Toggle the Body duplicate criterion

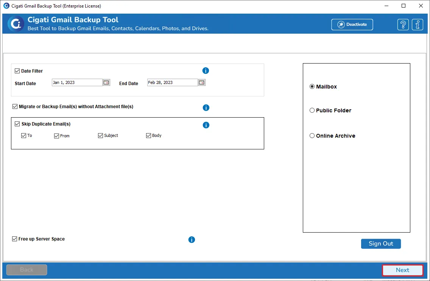tap(149, 135)
